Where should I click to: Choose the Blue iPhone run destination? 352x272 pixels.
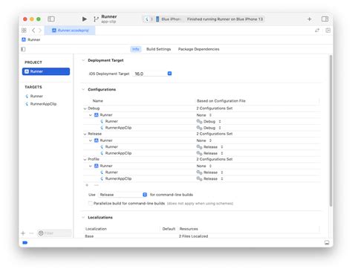tap(169, 19)
